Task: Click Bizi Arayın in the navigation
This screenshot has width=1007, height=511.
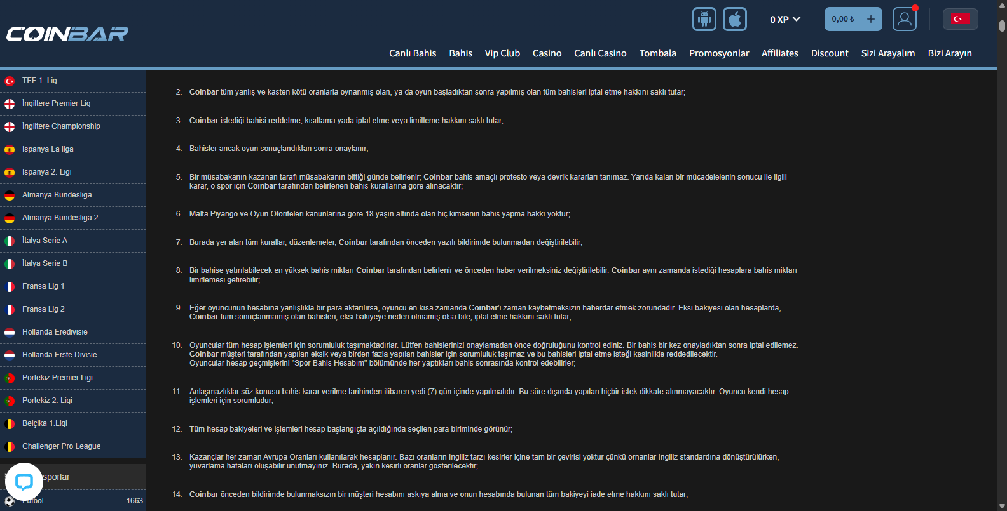Action: pos(950,53)
